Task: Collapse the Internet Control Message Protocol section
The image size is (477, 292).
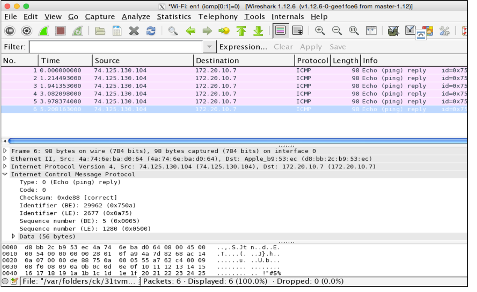Action: tap(5, 174)
